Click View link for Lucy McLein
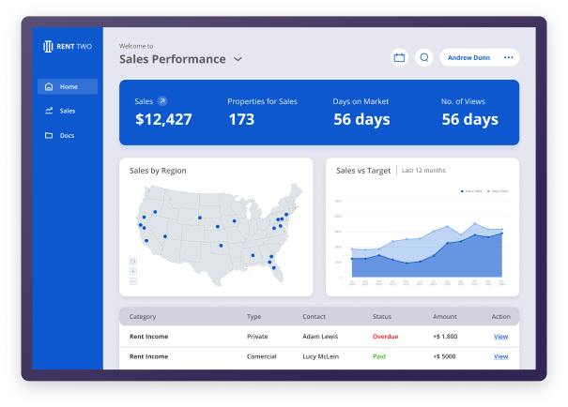 pyautogui.click(x=500, y=356)
